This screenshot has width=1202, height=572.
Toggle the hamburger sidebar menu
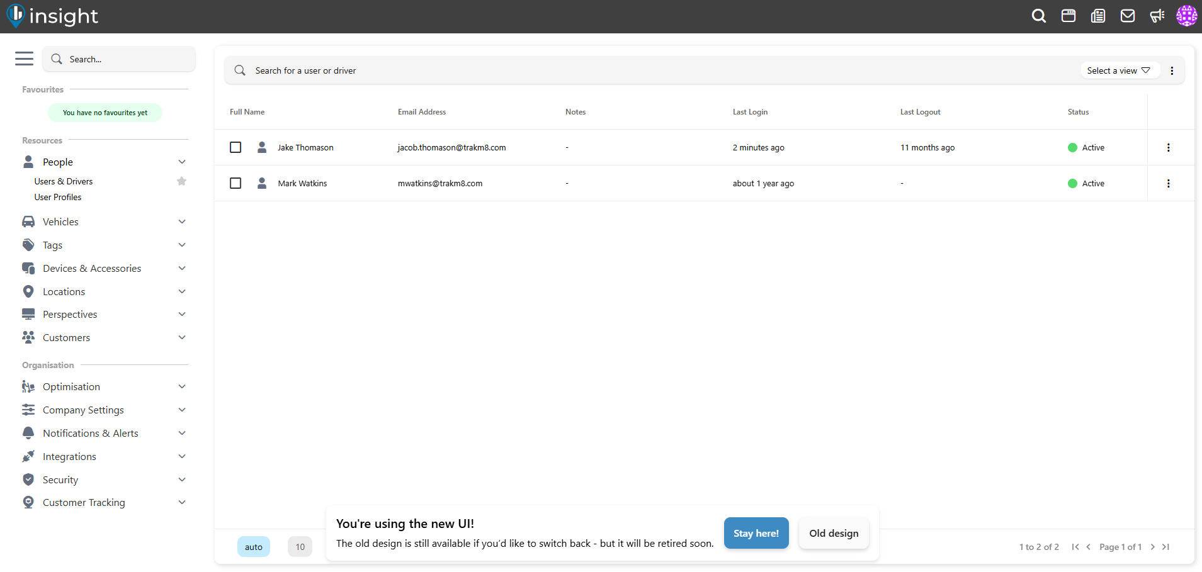pos(24,59)
